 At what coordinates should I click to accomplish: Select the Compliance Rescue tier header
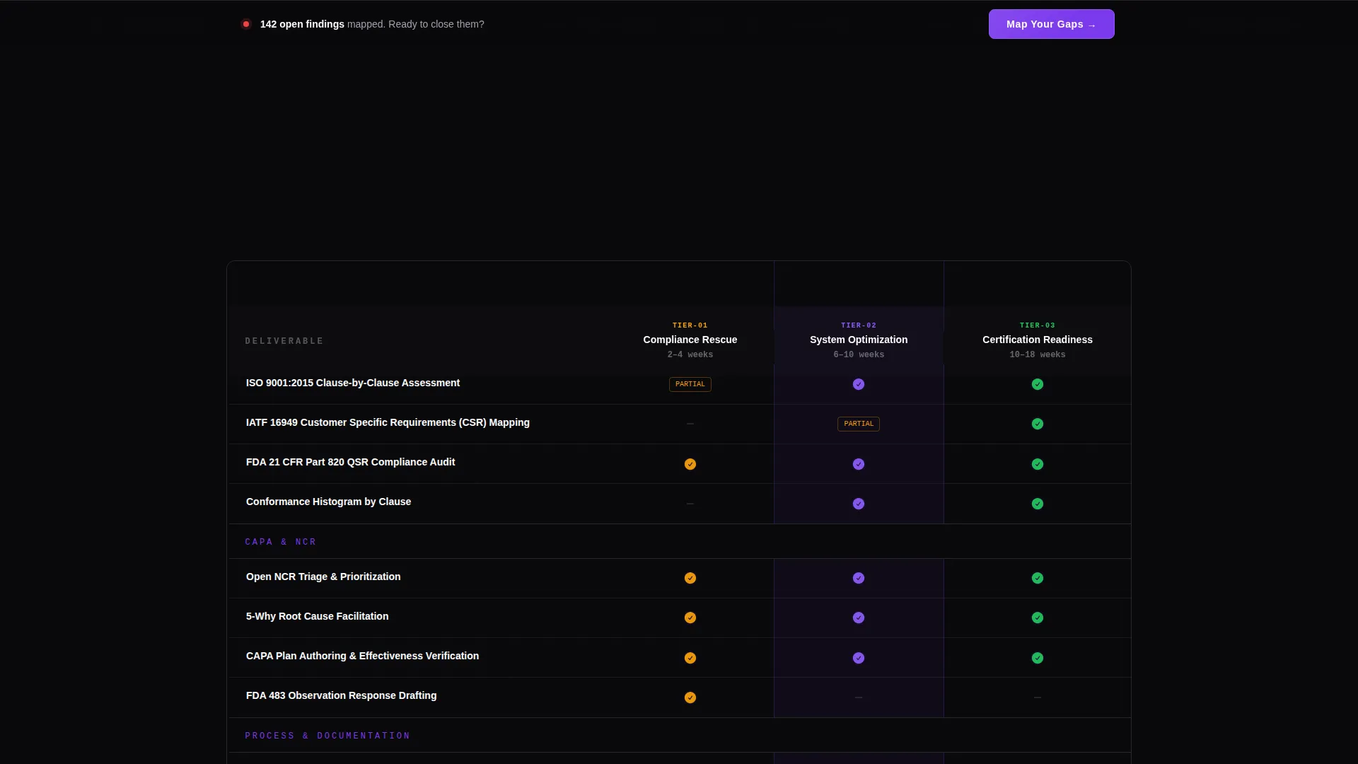(690, 340)
